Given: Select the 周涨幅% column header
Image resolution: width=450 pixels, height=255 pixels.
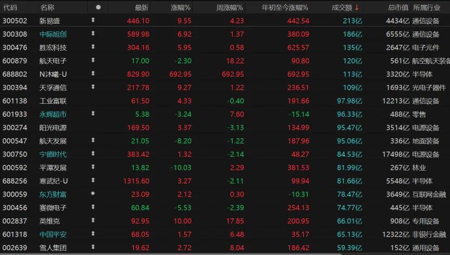Looking at the screenshot, I should [x=230, y=8].
